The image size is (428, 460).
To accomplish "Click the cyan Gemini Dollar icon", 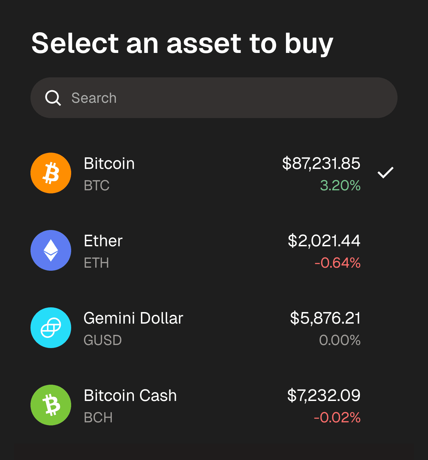I will (x=51, y=328).
